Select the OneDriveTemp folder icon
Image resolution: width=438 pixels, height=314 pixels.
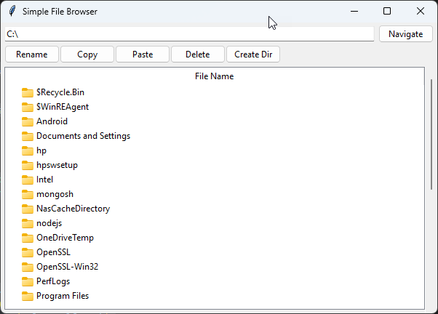click(28, 238)
